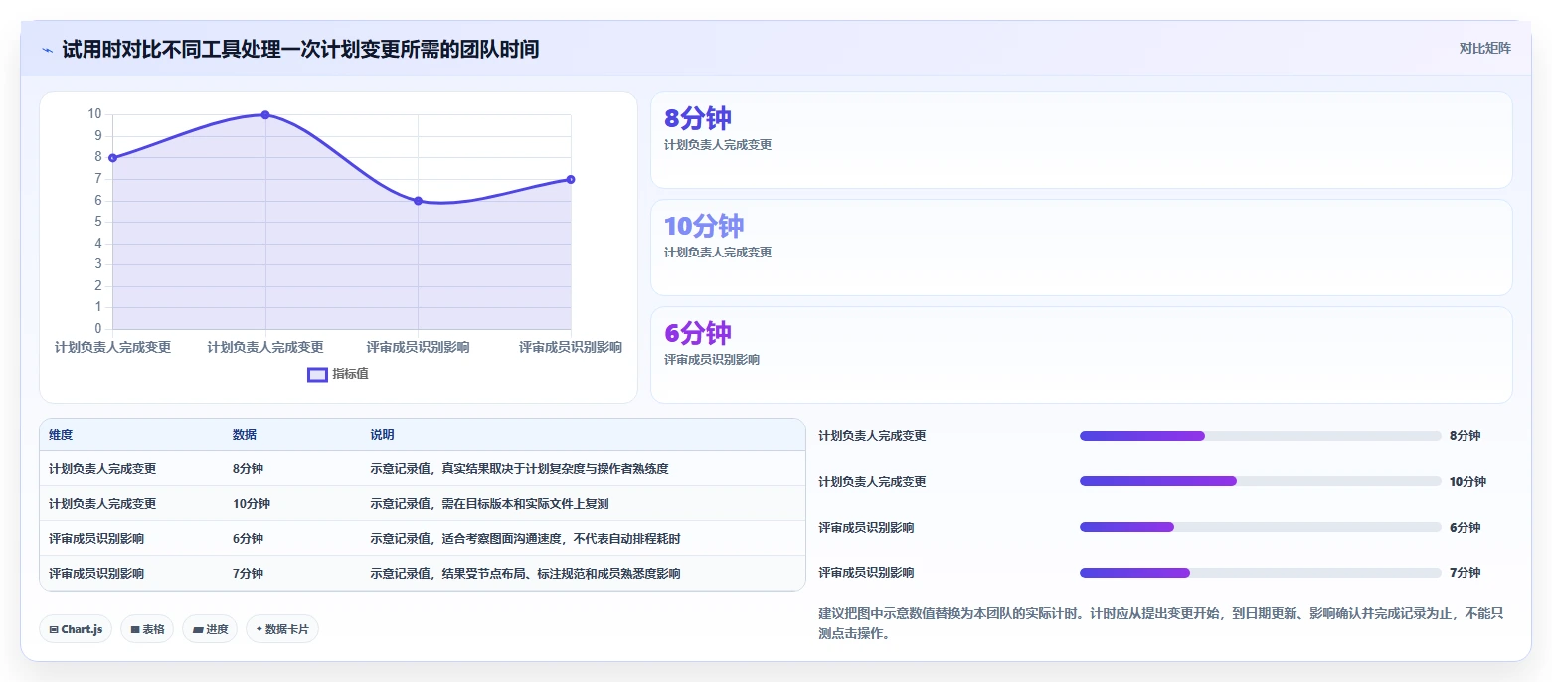Screen dimensions: 1552x682
Task: Click the 10分钟 progress bar
Action: tap(1260, 481)
